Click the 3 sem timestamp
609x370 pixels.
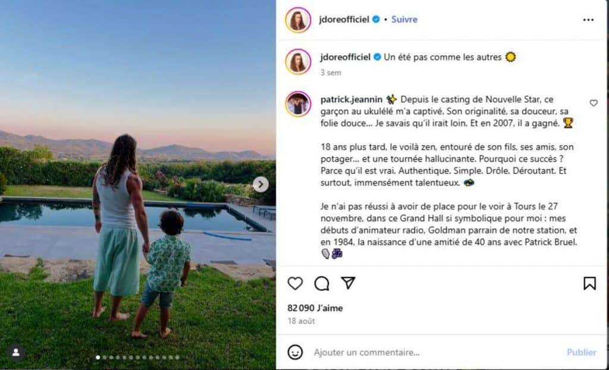point(331,72)
